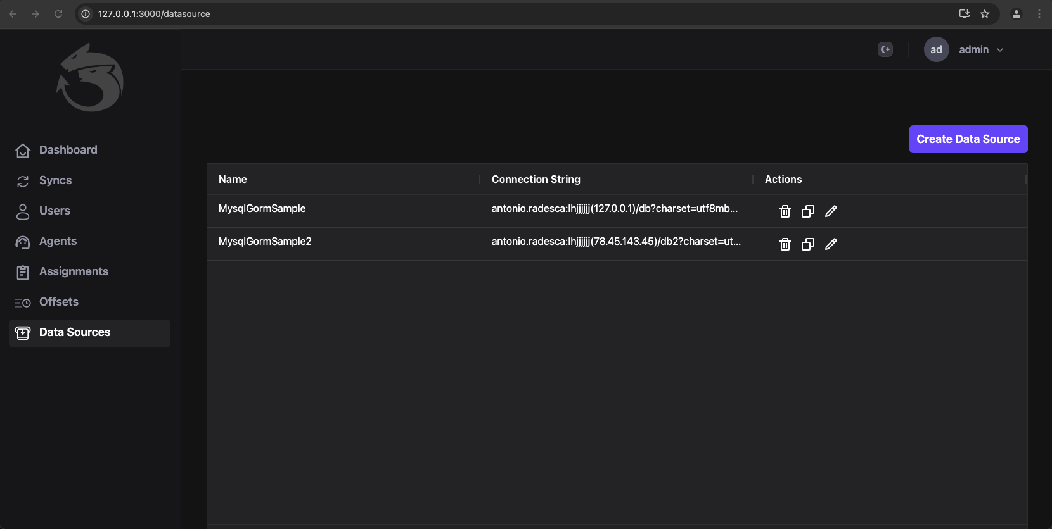Image resolution: width=1052 pixels, height=529 pixels.
Task: Click the browser address bar URL
Action: click(x=154, y=14)
